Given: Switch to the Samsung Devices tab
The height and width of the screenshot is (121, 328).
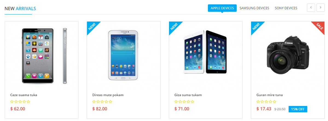Looking at the screenshot, I should click(x=254, y=8).
